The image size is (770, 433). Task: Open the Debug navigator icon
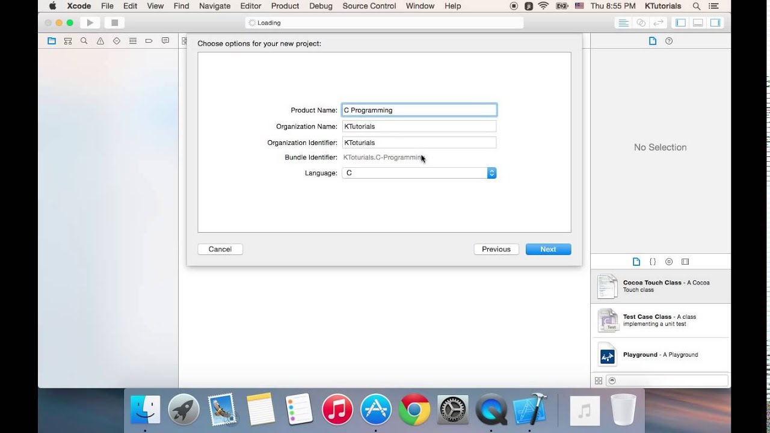pyautogui.click(x=133, y=41)
